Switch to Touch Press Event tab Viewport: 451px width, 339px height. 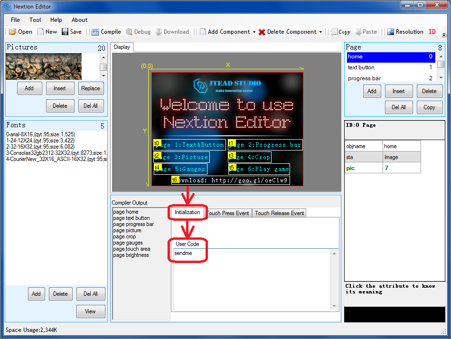(x=229, y=213)
